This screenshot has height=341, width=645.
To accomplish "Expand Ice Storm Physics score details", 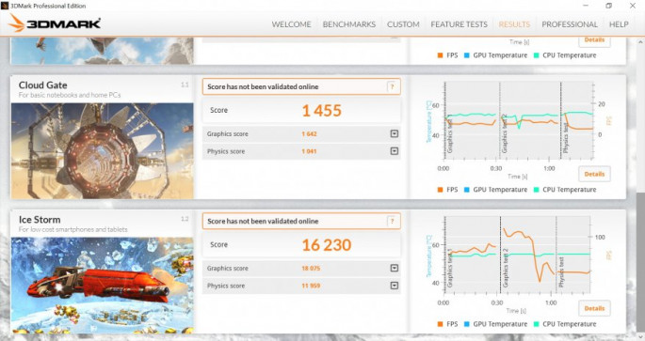I will [x=395, y=286].
